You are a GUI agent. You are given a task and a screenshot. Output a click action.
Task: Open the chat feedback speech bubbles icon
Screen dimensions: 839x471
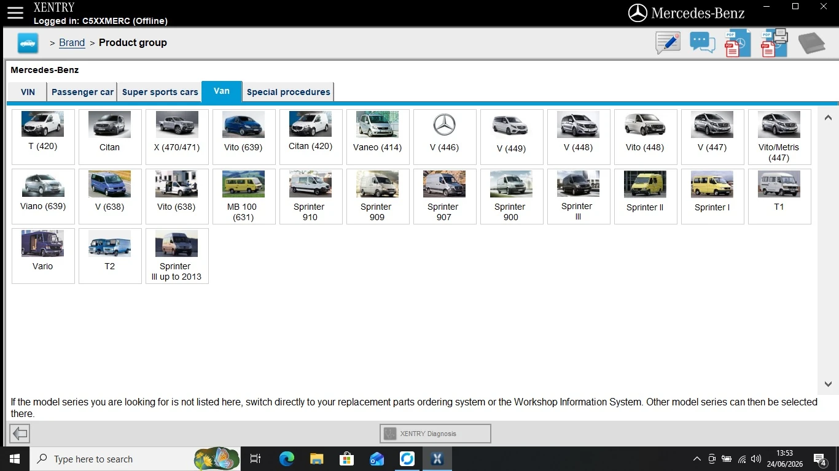(702, 43)
